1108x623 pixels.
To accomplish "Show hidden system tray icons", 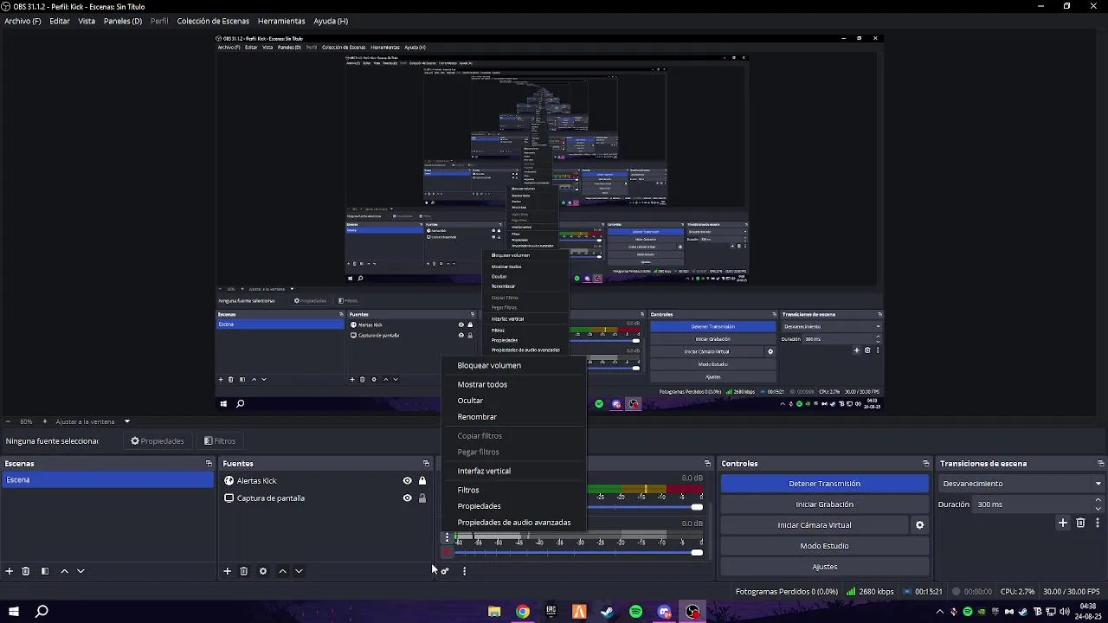I will click(940, 612).
